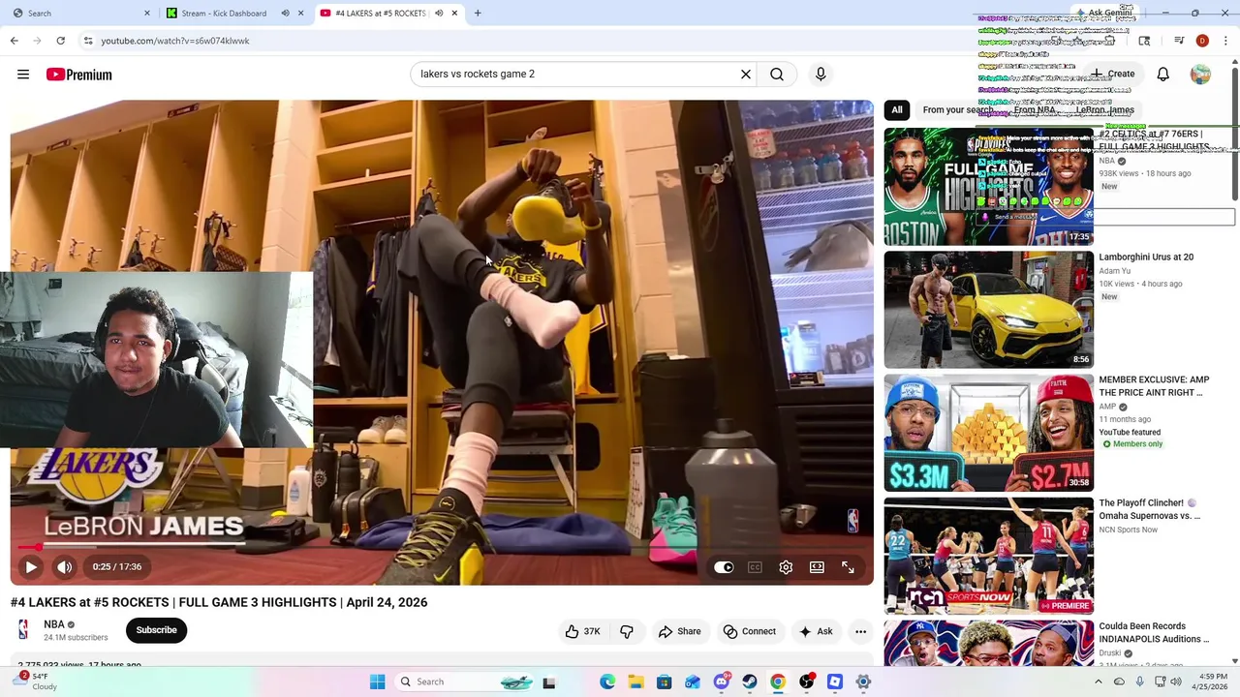Switch to Stream - Kick Dashboard tab
Screen dimensions: 1240x697
[223, 13]
